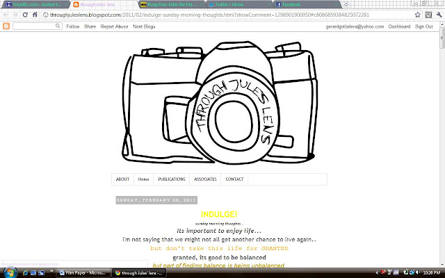Click the through Jules' lens Chrome taskbar button
Screen dimensions: 445x278
tap(138, 273)
